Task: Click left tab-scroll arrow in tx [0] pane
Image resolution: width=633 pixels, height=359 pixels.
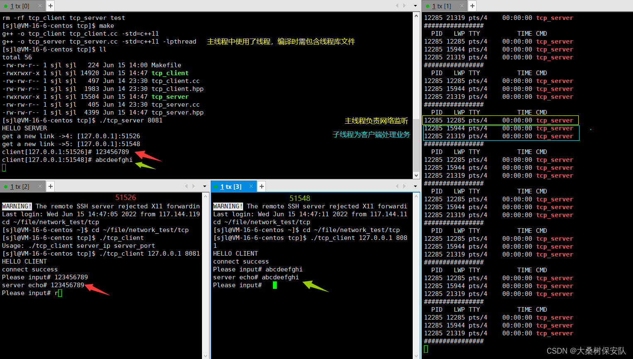Action: (x=397, y=6)
